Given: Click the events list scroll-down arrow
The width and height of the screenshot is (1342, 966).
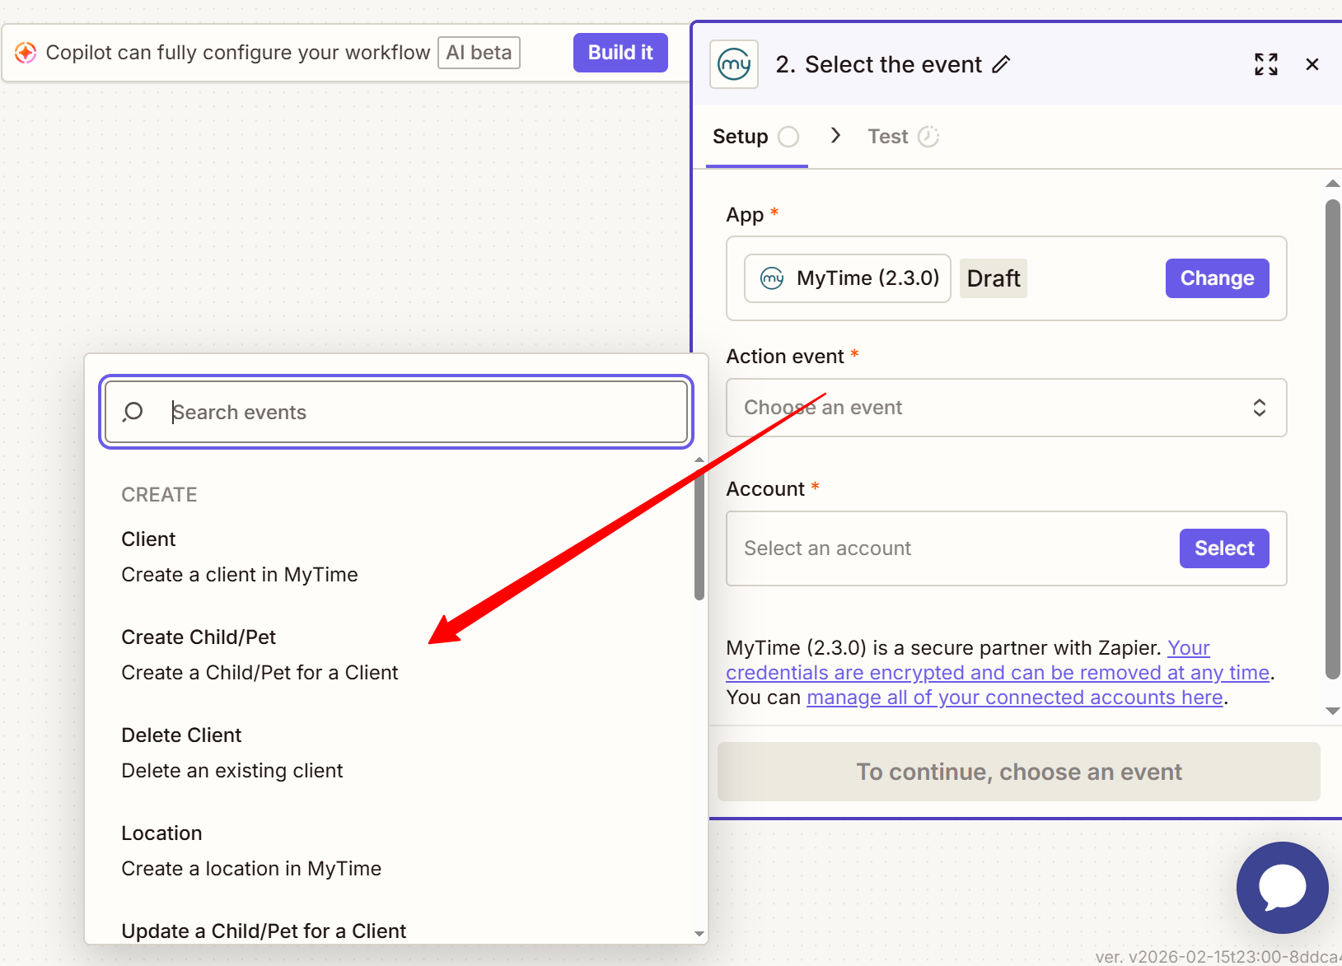Looking at the screenshot, I should pos(699,934).
